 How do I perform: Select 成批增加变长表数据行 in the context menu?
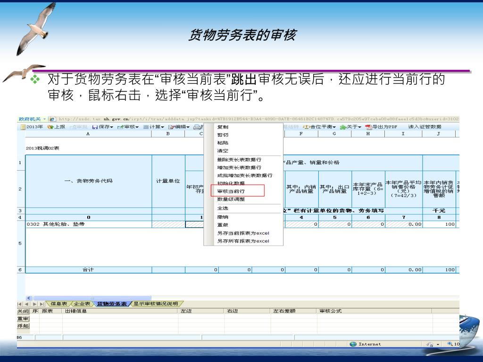[245, 175]
